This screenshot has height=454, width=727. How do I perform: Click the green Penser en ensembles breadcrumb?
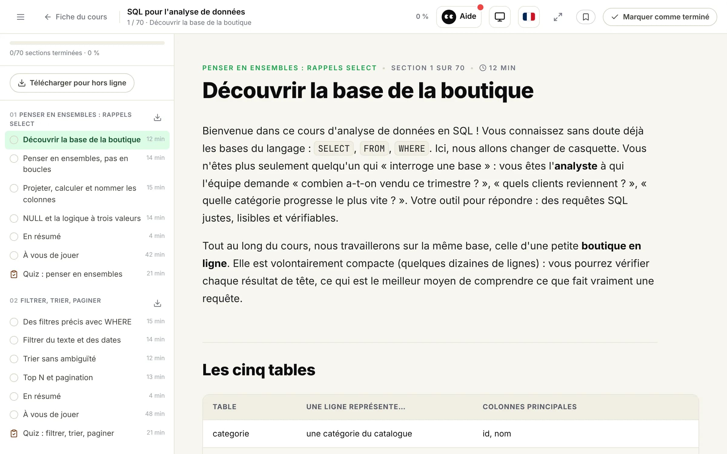(x=289, y=68)
